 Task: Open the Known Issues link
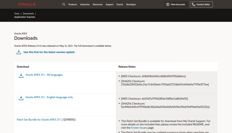click(x=139, y=128)
